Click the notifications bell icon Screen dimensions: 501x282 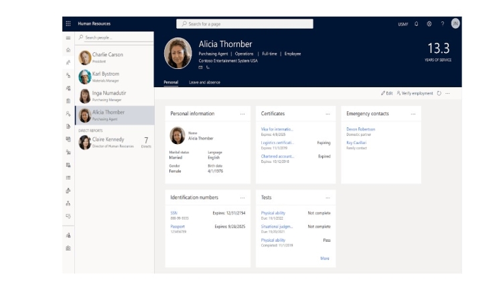coord(417,24)
